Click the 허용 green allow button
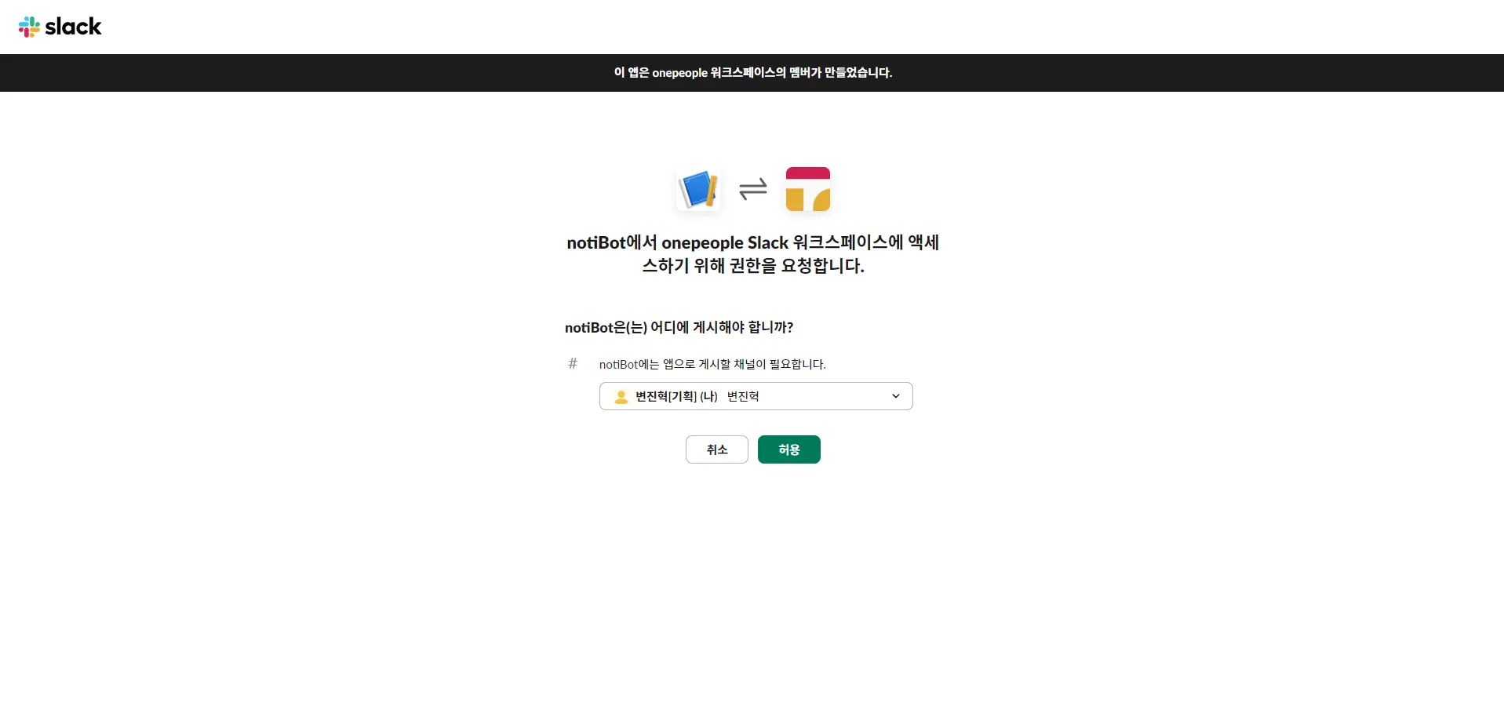Screen dimensions: 1504x713 point(789,449)
